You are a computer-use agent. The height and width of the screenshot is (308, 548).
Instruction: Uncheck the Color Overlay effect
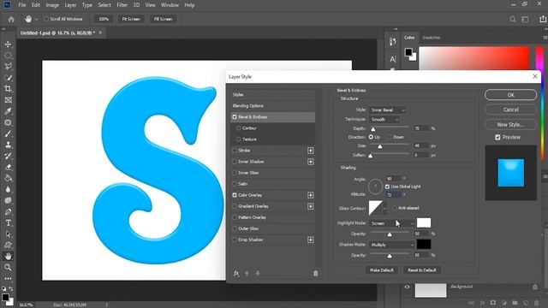235,195
